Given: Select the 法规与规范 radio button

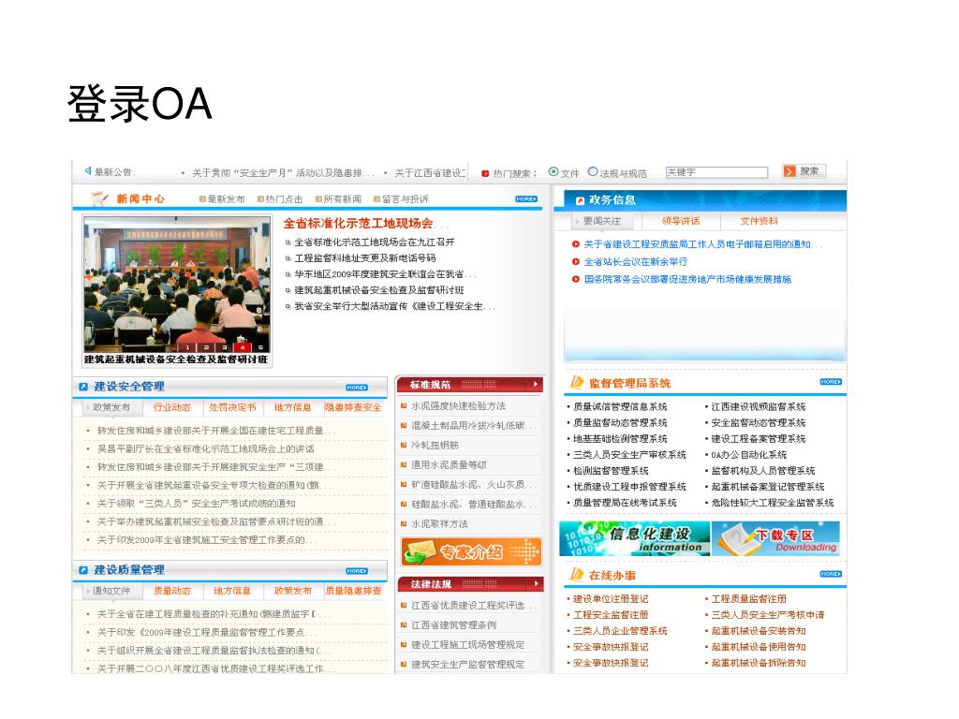Looking at the screenshot, I should click(x=593, y=172).
